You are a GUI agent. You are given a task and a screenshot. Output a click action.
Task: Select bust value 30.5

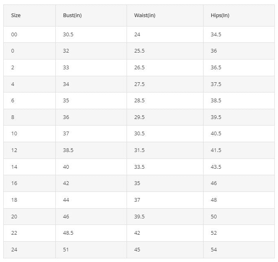pos(68,35)
